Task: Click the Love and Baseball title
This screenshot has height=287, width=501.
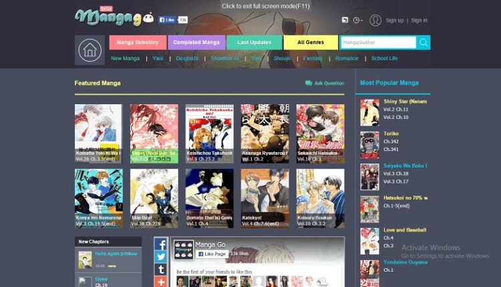Action: click(405, 230)
